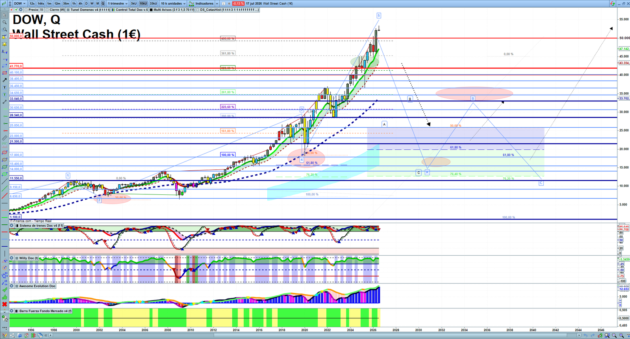Click the 56m timeframe button
630x339 pixels.
pyautogui.click(x=66, y=4)
